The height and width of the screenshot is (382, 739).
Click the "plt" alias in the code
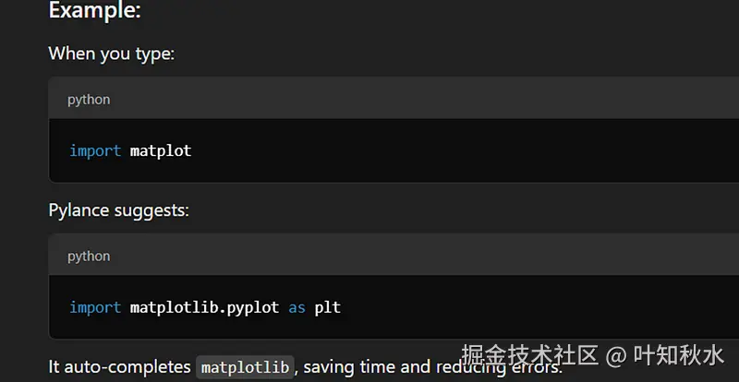click(x=328, y=307)
